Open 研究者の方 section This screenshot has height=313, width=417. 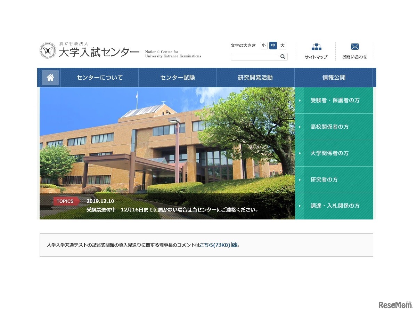click(x=334, y=180)
